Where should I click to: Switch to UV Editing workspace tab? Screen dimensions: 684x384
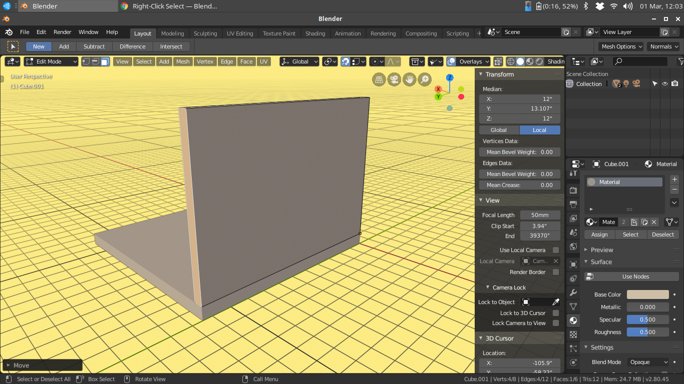coord(240,33)
